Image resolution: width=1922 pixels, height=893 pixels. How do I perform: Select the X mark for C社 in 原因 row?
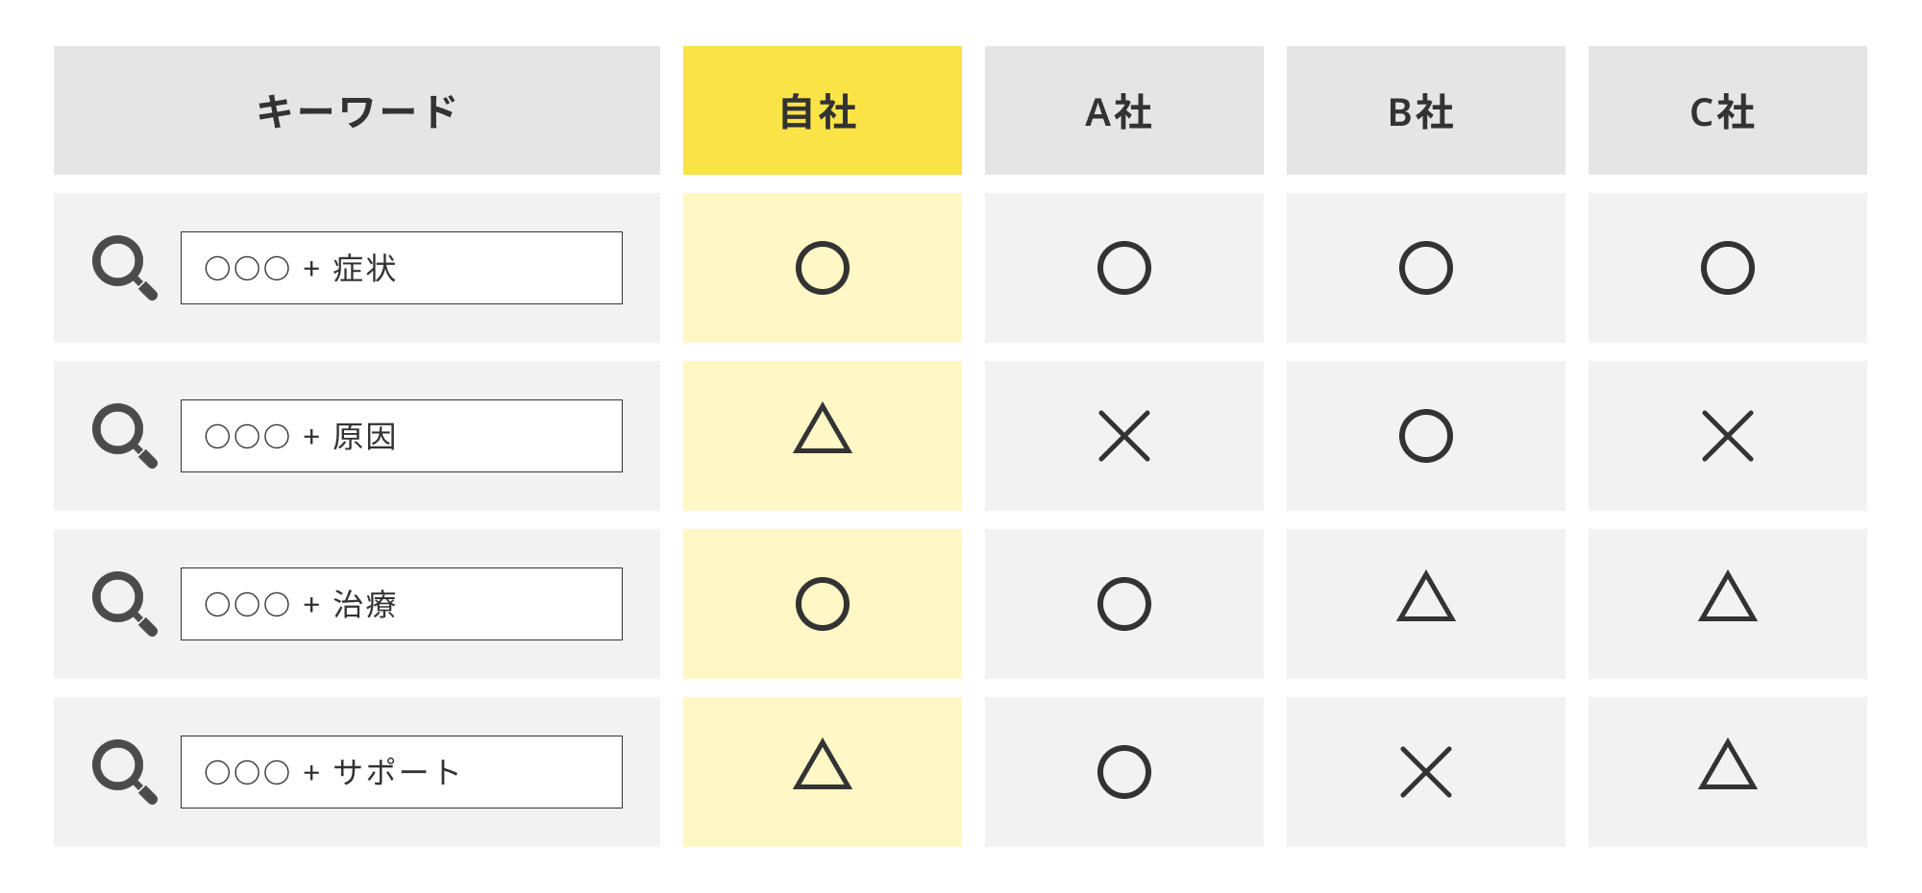click(x=1728, y=436)
